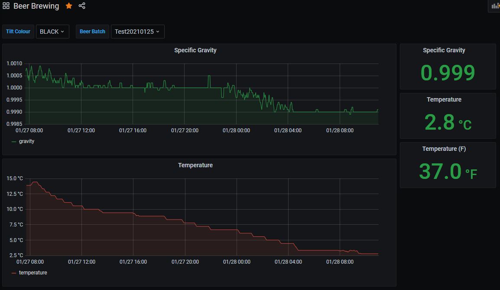
Task: Open the Temperature stat panel title menu
Action: [x=444, y=99]
